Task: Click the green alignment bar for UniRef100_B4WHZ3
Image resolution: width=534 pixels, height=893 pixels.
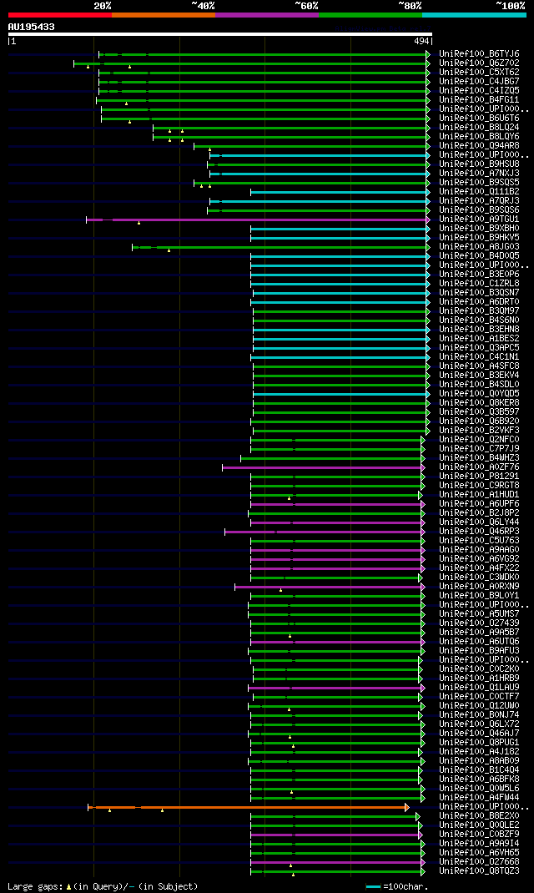Action: click(x=331, y=458)
